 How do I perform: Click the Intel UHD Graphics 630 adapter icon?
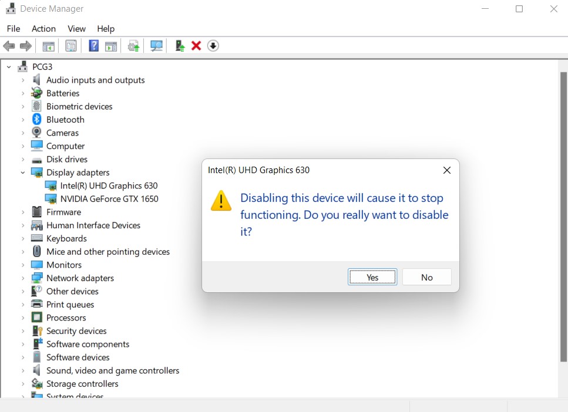(51, 185)
